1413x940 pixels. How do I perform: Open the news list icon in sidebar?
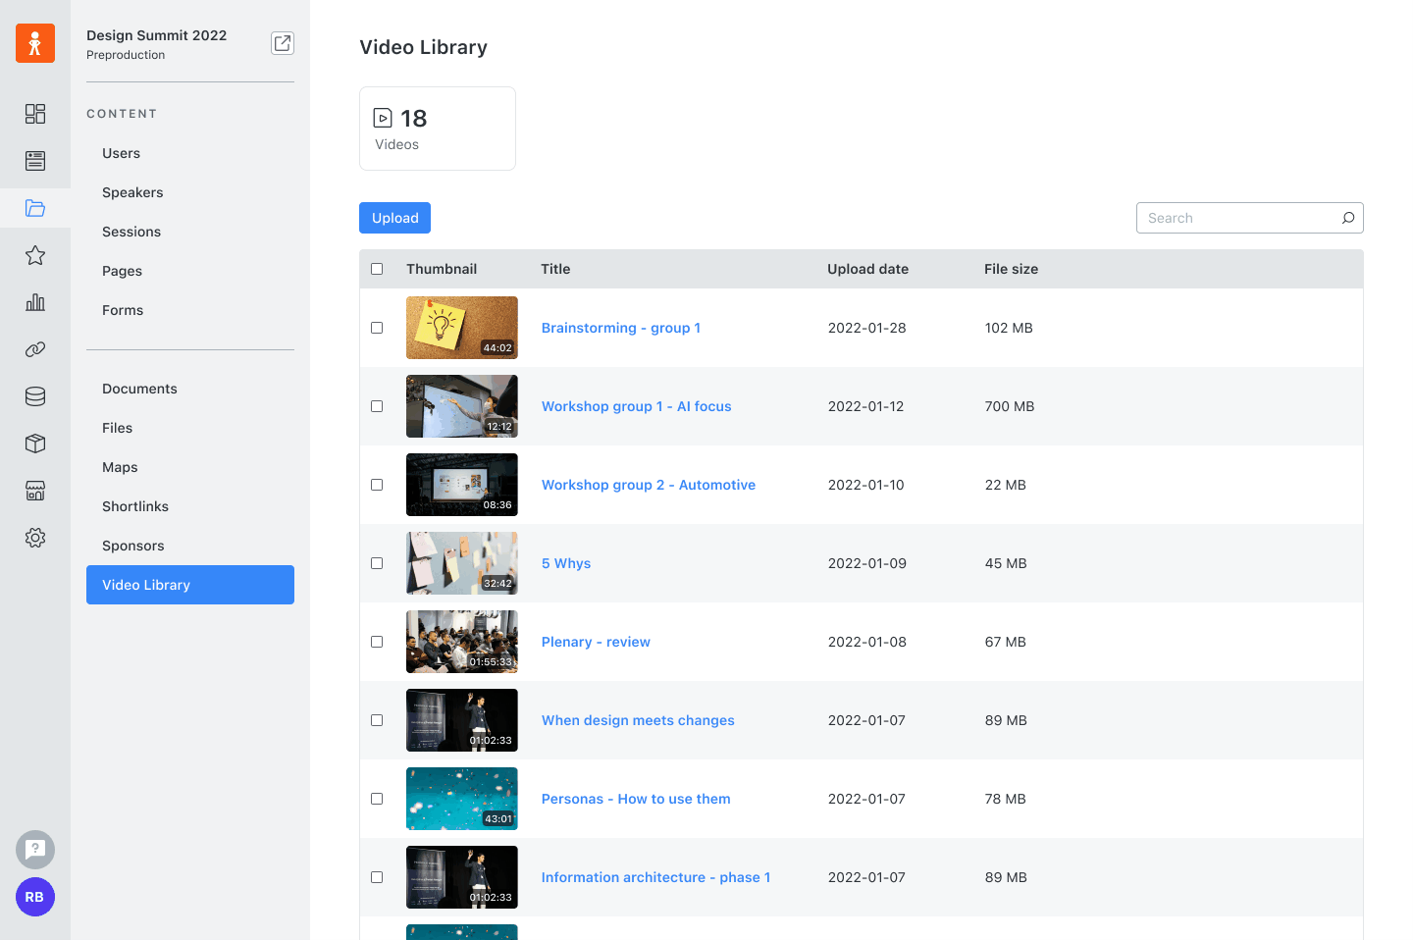[35, 161]
